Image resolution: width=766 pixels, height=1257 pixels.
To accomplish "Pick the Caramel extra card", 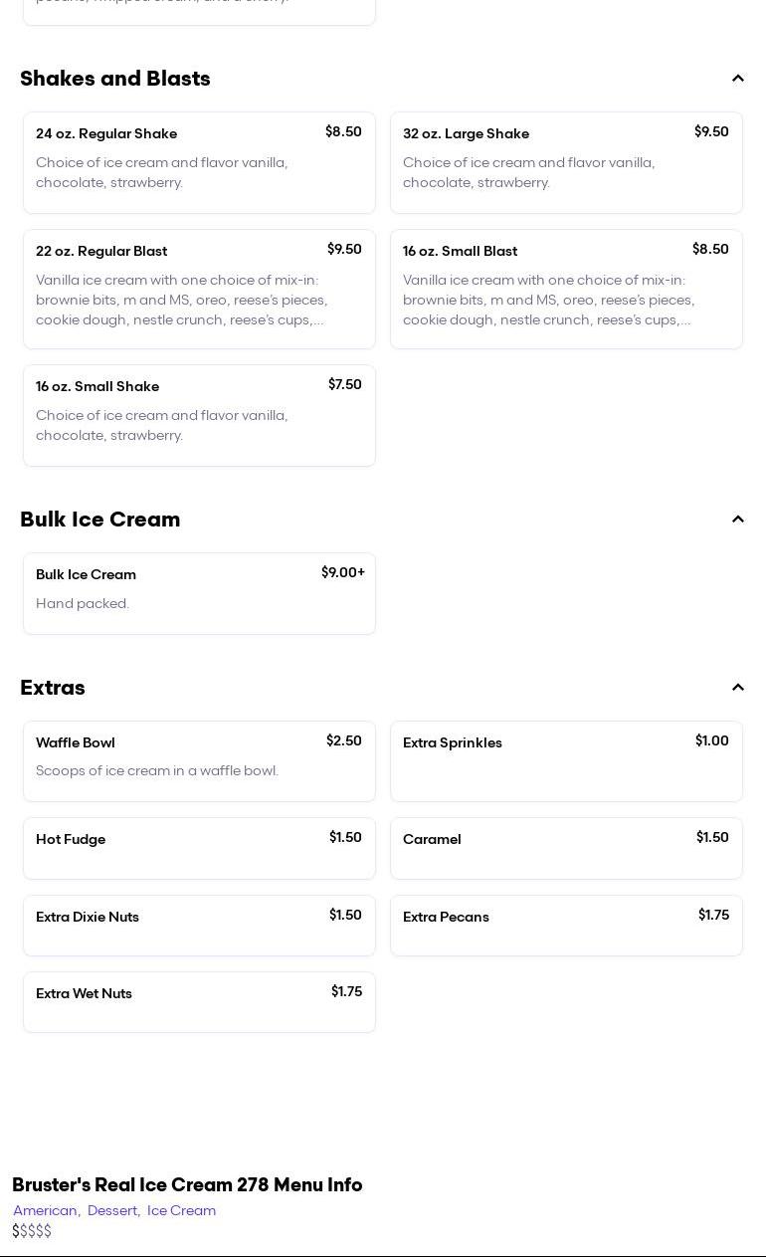I will coord(566,848).
